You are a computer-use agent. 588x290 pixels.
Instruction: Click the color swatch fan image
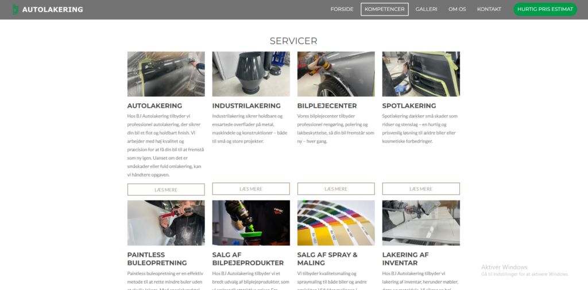[x=336, y=223]
